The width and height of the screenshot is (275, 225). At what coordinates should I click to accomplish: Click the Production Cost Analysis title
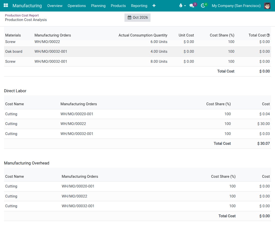26,20
